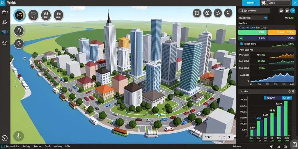
Task: Switch to the blue Yamral tab
Action: pyautogui.click(x=251, y=3)
